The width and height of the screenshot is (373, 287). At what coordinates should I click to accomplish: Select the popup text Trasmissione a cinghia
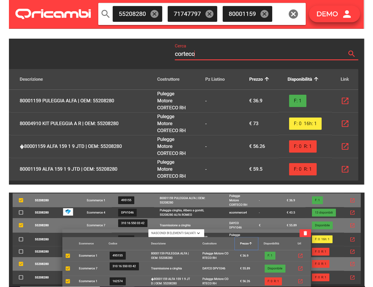pos(166,268)
